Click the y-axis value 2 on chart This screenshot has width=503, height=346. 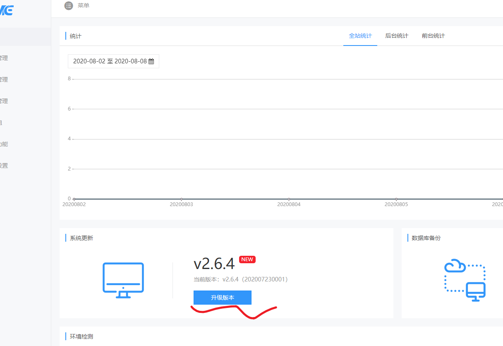point(69,169)
